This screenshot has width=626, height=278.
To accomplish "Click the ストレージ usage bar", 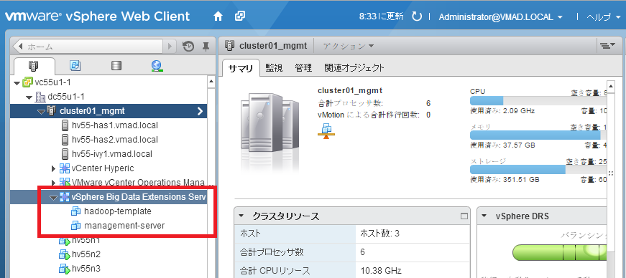I will (538, 170).
